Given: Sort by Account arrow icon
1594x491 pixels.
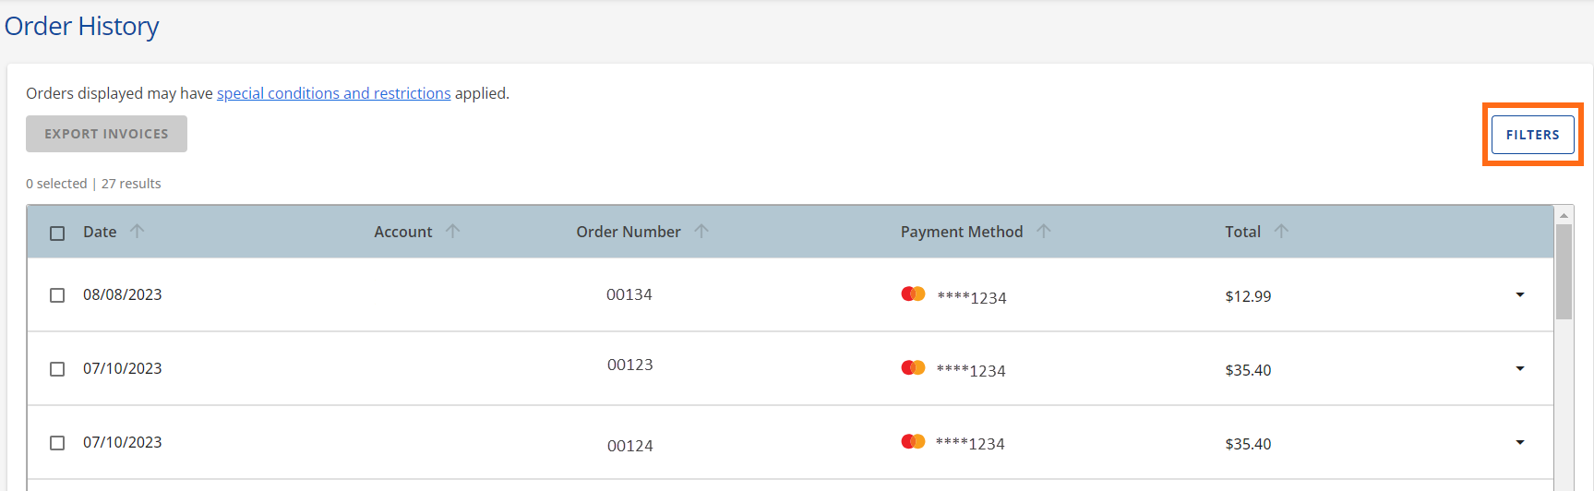Looking at the screenshot, I should click(x=452, y=232).
